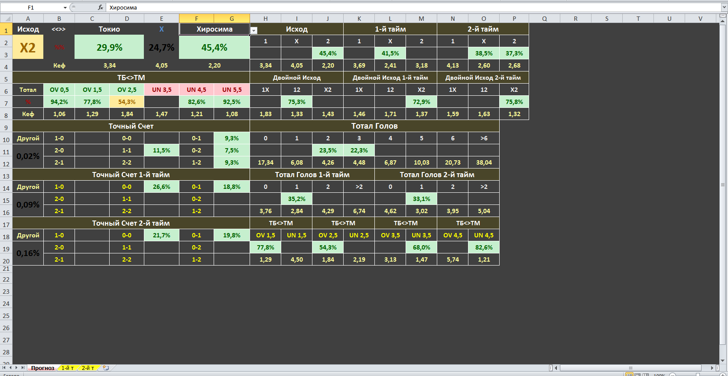728x376 pixels.
Task: Select the 38,5% second-half cell
Action: pos(484,53)
